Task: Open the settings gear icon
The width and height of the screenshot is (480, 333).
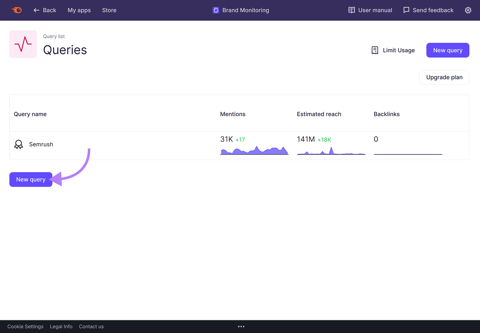Action: click(468, 10)
